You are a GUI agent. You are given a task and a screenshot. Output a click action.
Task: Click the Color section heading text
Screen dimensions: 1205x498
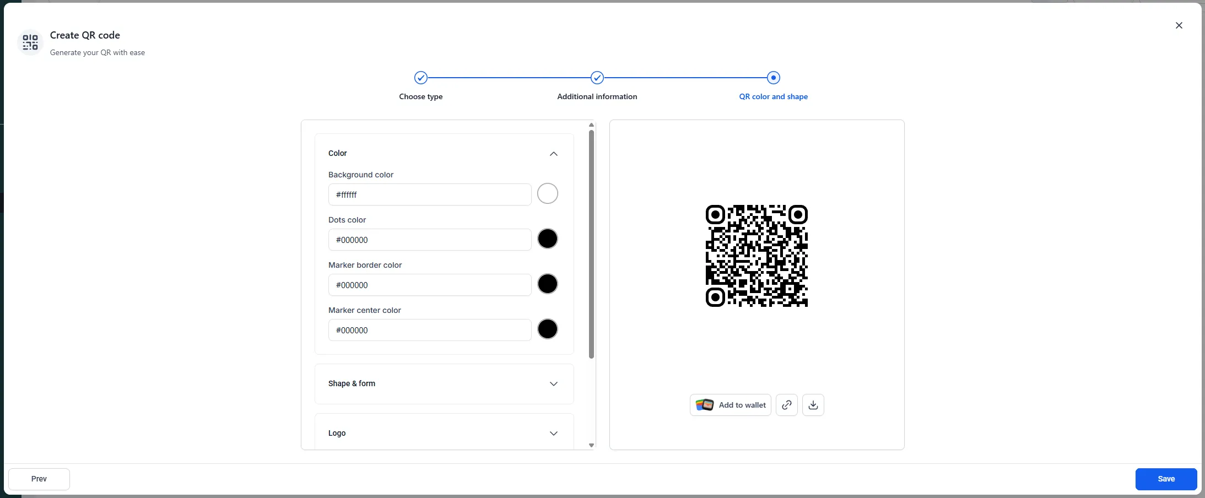pyautogui.click(x=338, y=153)
